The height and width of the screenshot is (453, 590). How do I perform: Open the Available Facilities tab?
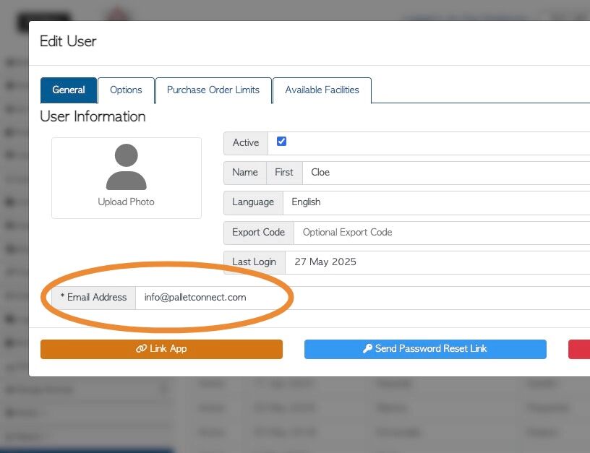(x=322, y=90)
